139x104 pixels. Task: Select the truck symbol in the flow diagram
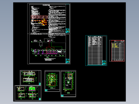click(35, 41)
